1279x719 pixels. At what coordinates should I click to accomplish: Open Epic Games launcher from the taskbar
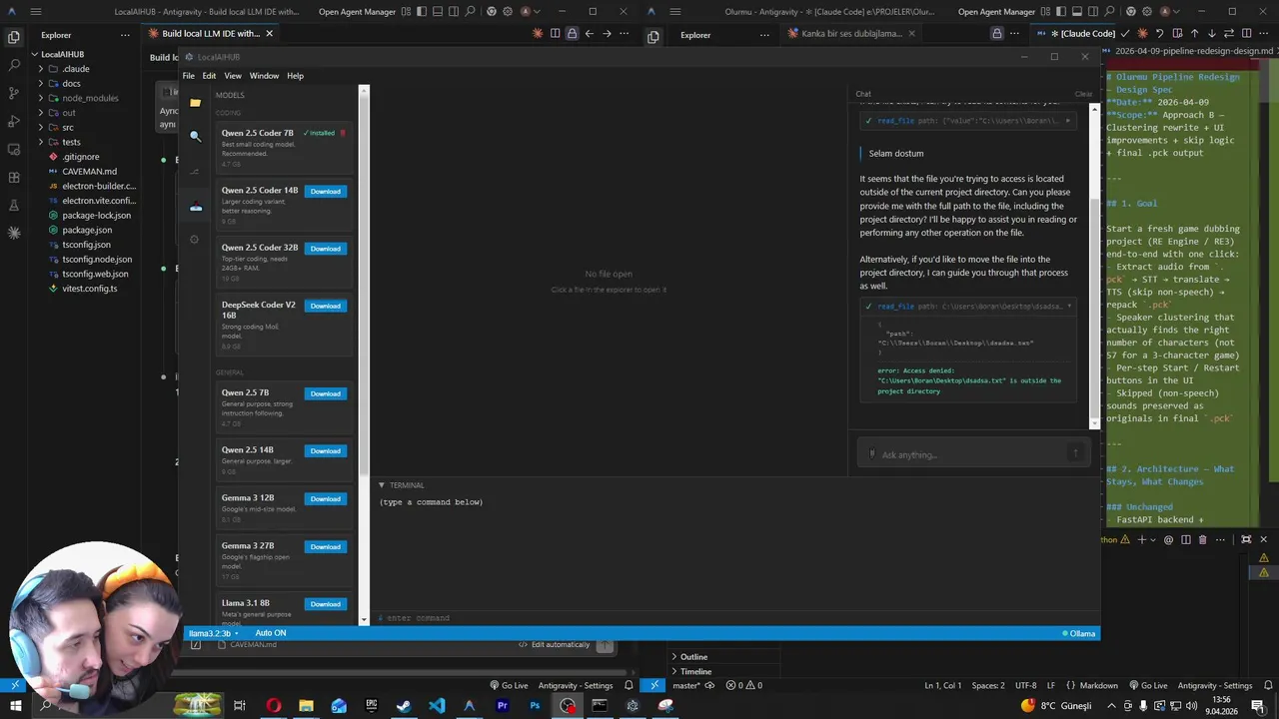371,706
